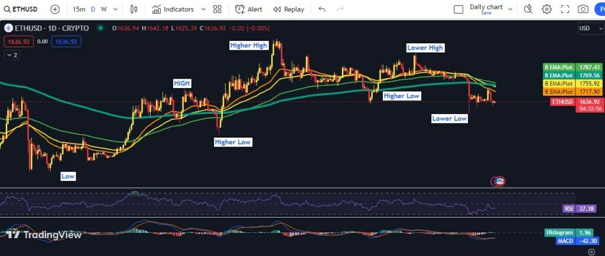Select the Low text annotation
The height and width of the screenshot is (256, 605).
(x=68, y=176)
